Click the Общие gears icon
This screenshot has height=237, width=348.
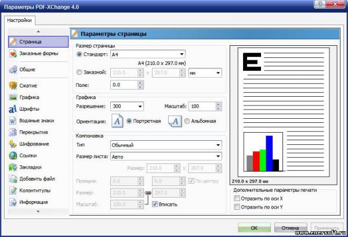[x=13, y=70]
